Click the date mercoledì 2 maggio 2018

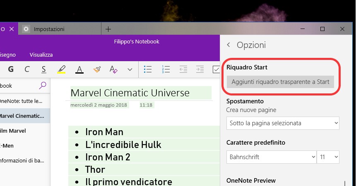tap(99, 105)
